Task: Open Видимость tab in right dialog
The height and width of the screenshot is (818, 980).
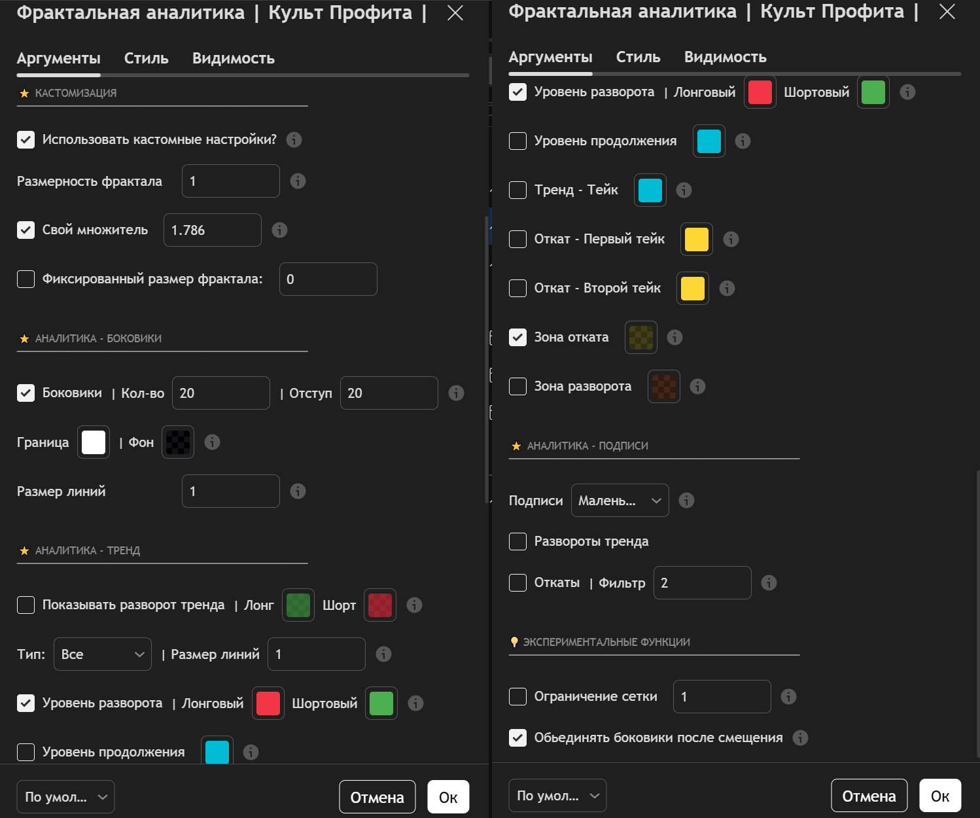Action: pos(725,57)
